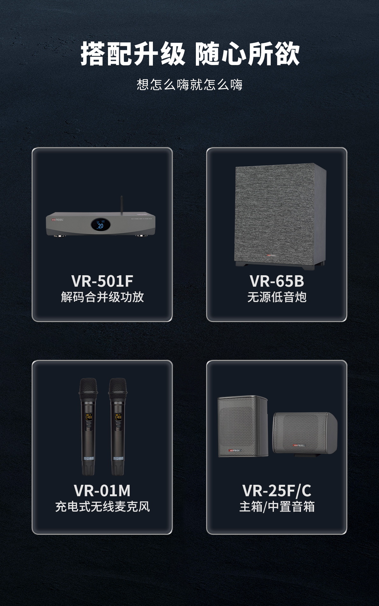Click the VR-501F model name
Image resolution: width=379 pixels, height=606 pixels.
click(102, 281)
